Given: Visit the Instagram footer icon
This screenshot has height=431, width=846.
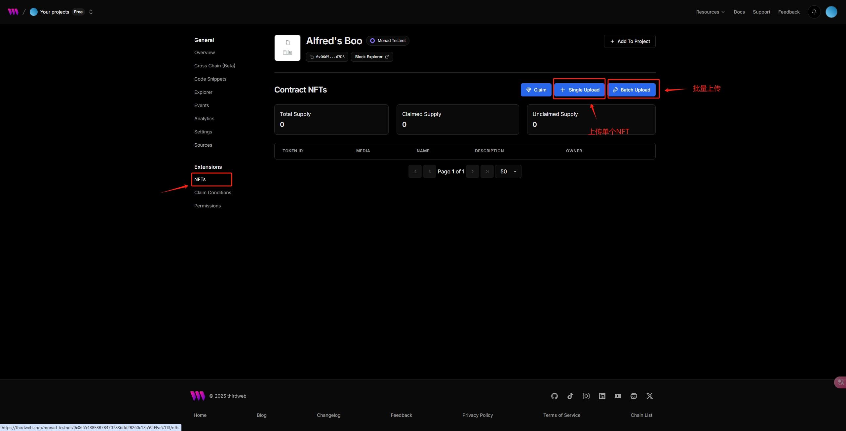Looking at the screenshot, I should (x=586, y=396).
